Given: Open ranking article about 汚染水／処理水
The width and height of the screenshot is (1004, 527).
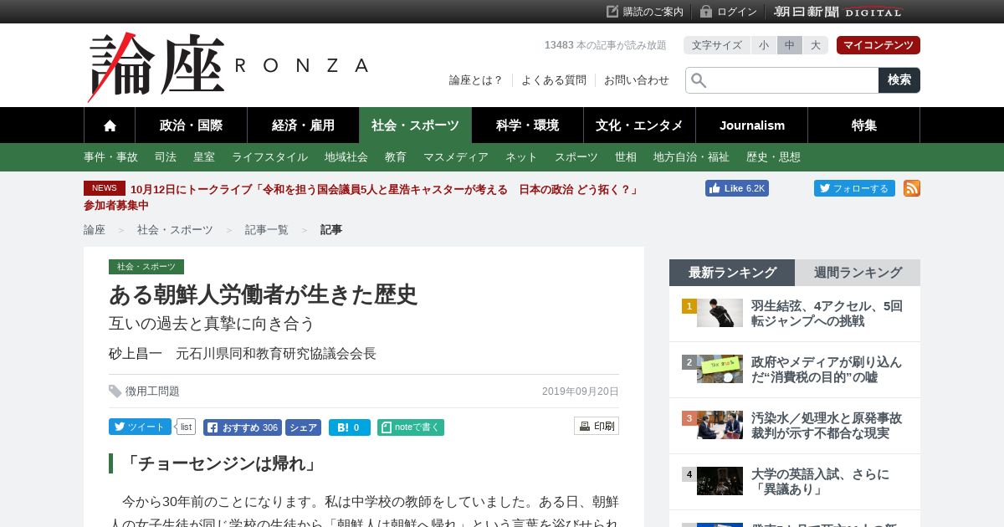Looking at the screenshot, I should (x=827, y=426).
